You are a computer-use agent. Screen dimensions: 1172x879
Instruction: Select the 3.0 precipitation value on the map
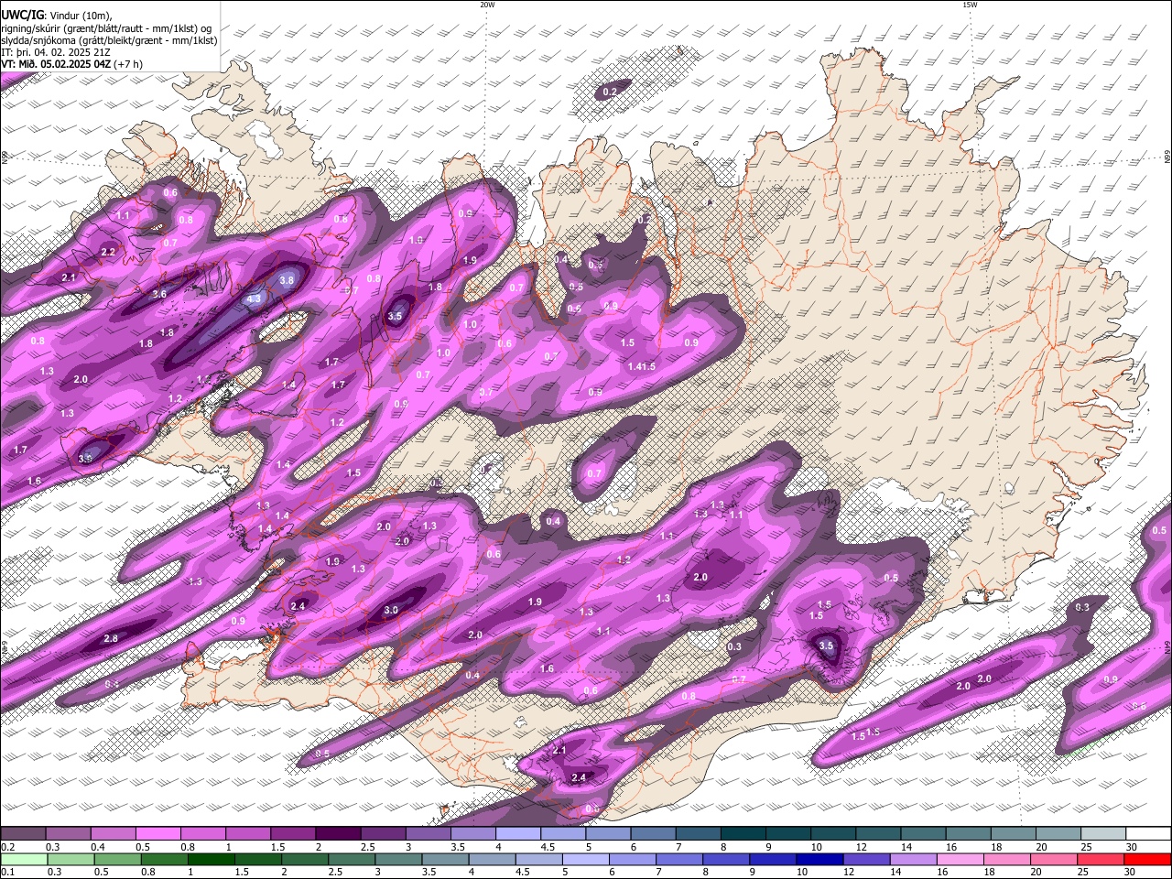pos(391,610)
